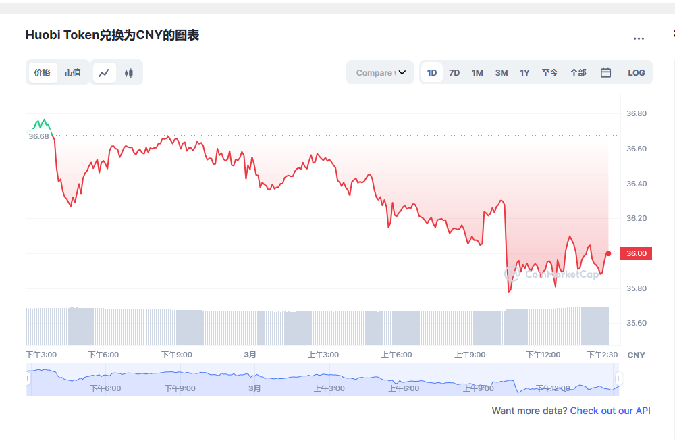Click the red 36.00 current price label
This screenshot has width=675, height=439.
tap(637, 253)
